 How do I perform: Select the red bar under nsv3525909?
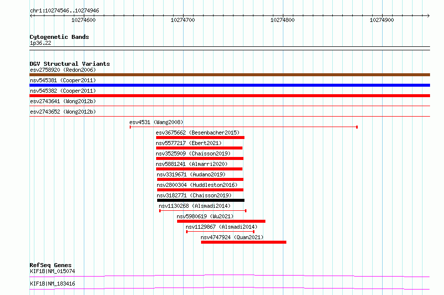(200, 158)
